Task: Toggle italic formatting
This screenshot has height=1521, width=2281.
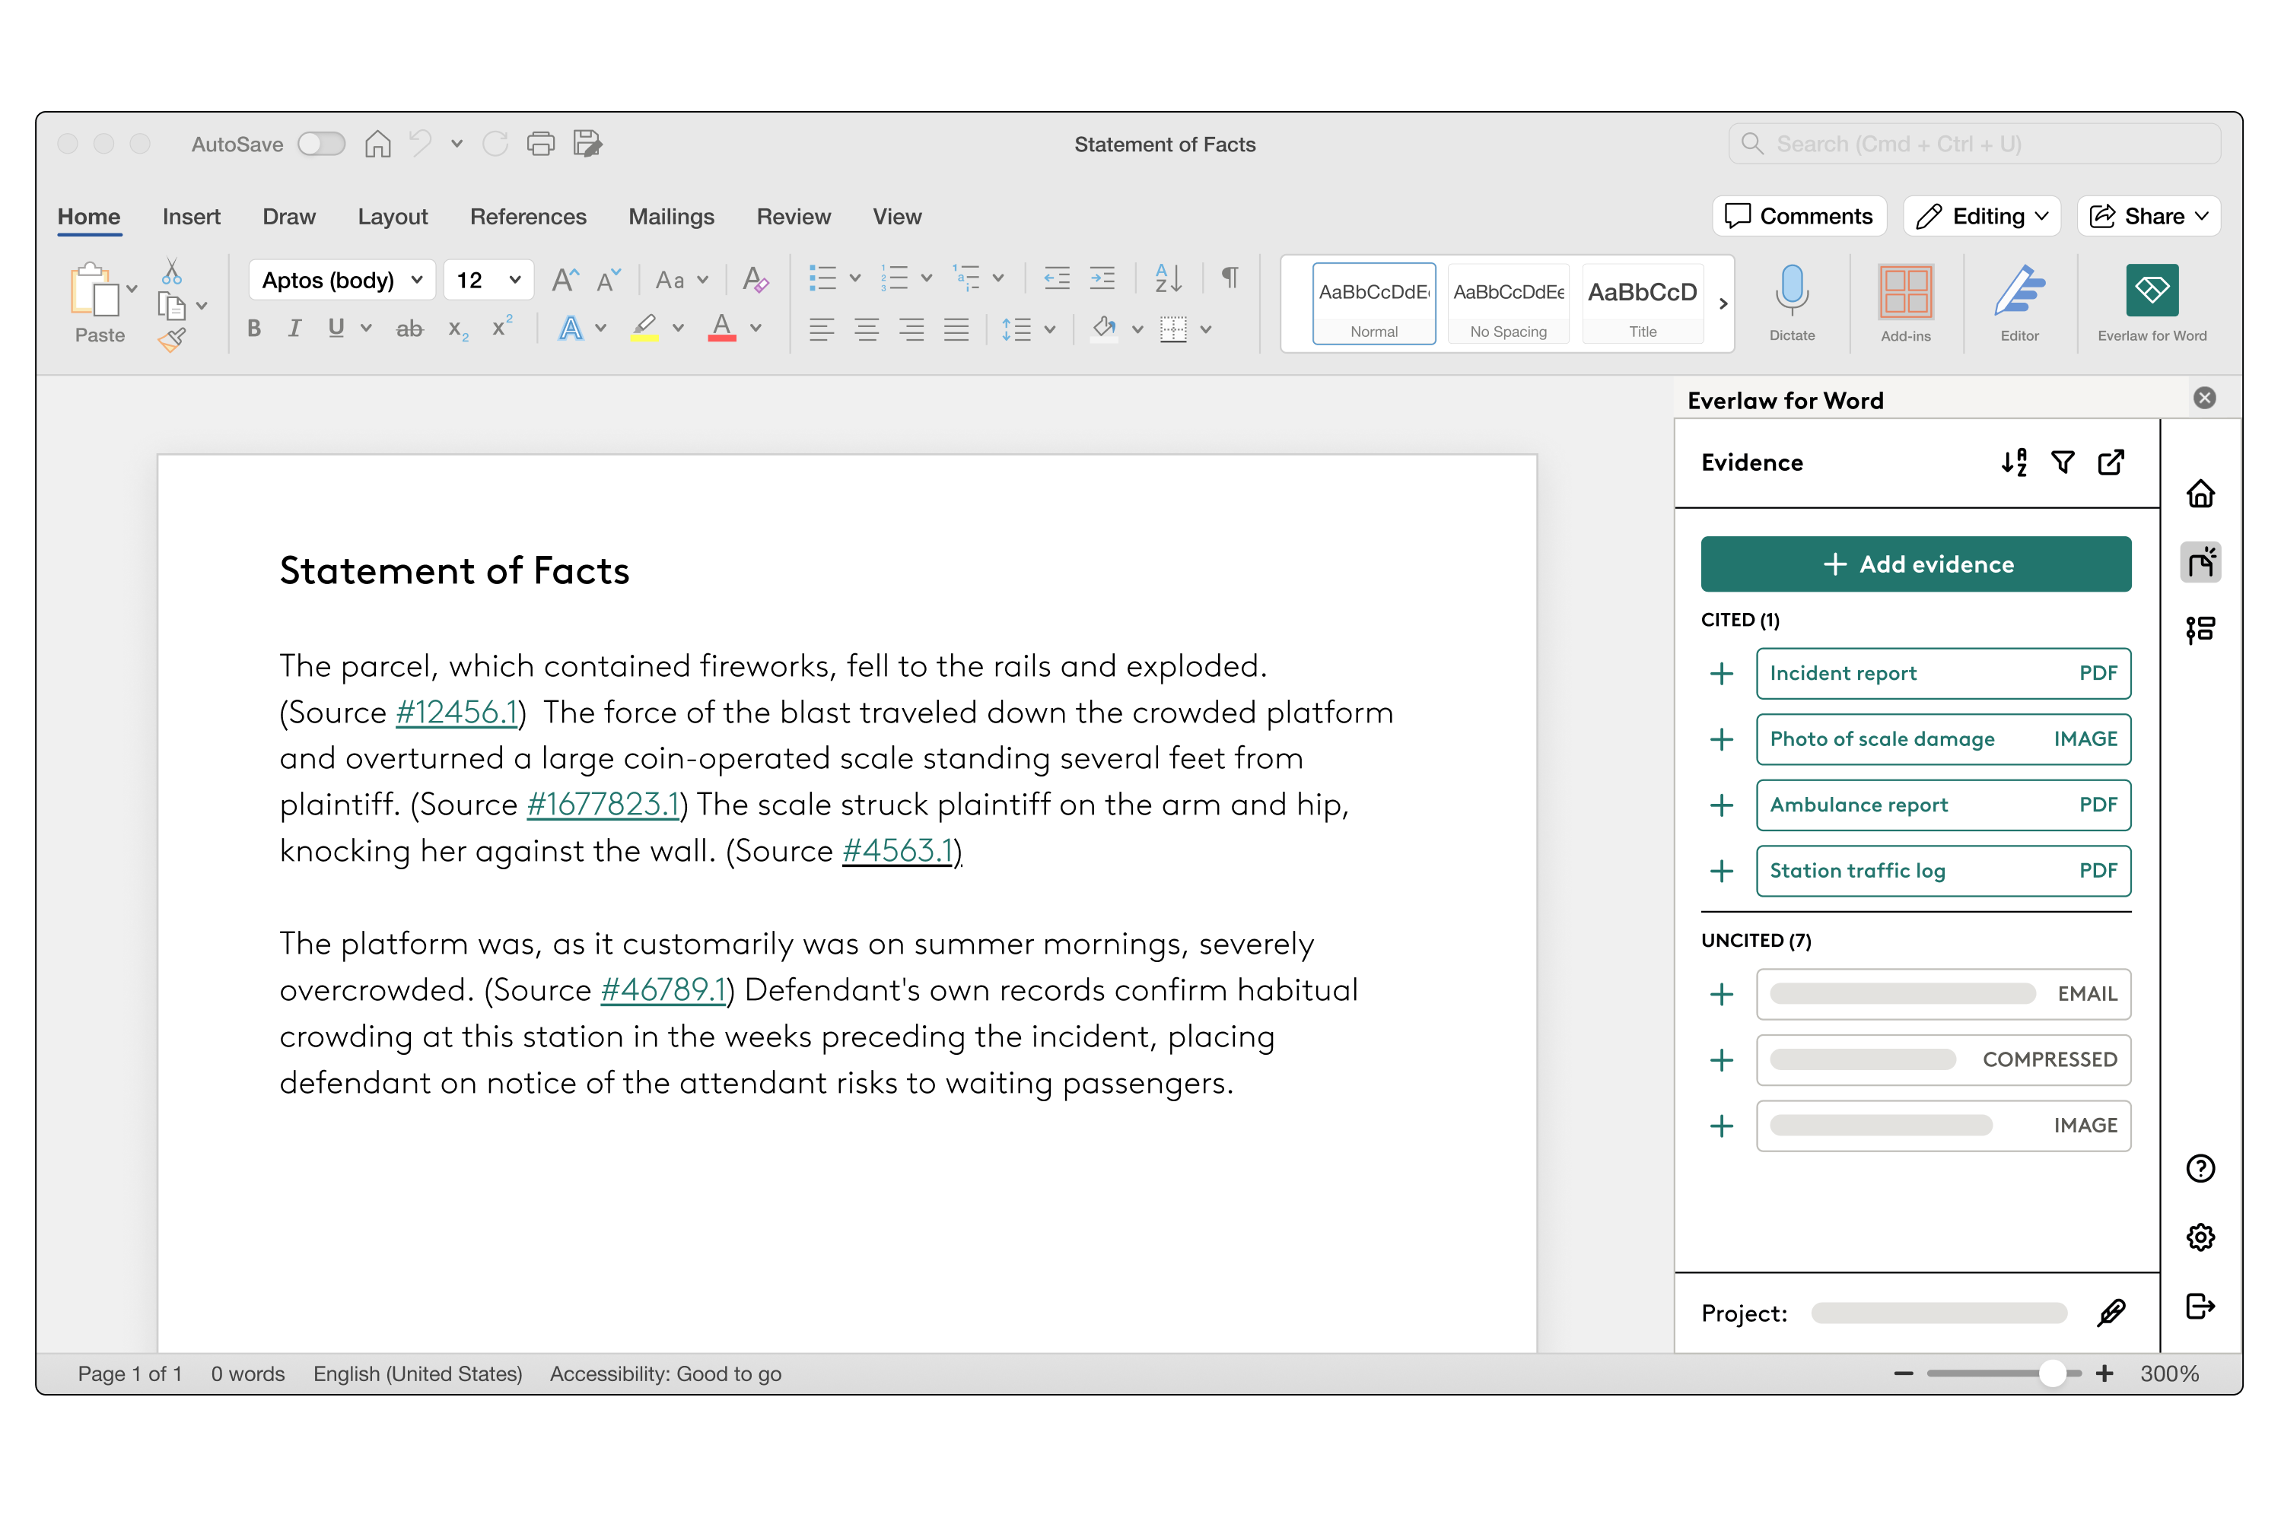Action: tap(294, 328)
